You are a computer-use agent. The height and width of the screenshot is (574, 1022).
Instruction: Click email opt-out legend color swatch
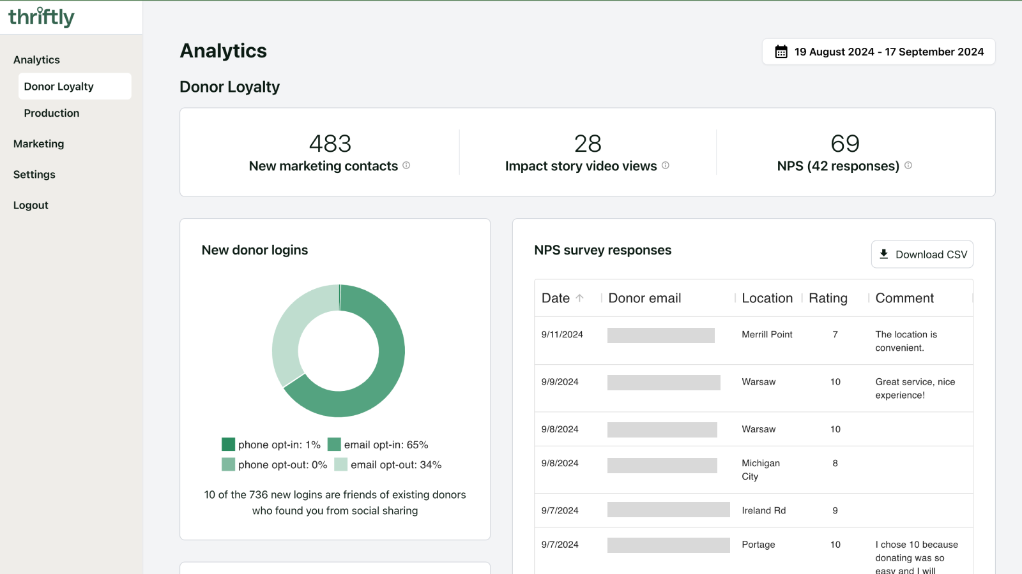point(340,464)
